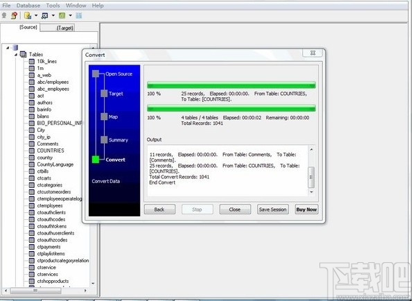The height and width of the screenshot is (301, 413).
Task: Click table icon next to bilans
Action: click(x=32, y=117)
